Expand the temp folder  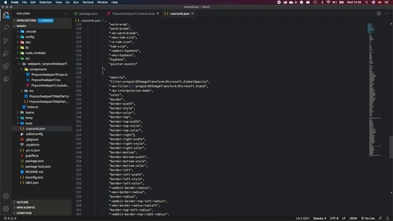pyautogui.click(x=29, y=118)
